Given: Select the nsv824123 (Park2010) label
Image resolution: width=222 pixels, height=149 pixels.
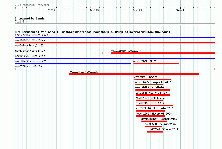Looking at the screenshot, I should pos(150,98).
